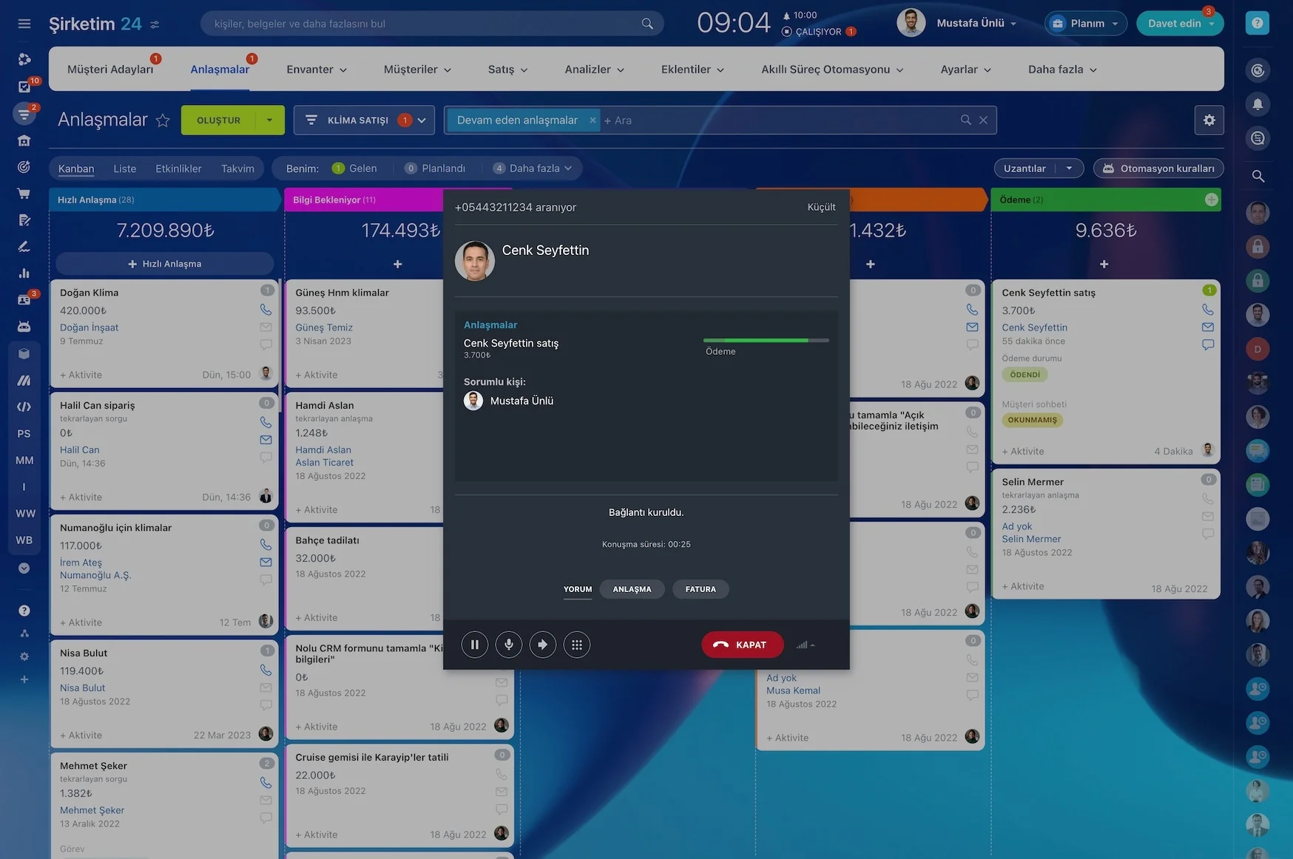Open the Müşteri Adayları tab
Screen dimensions: 1293x859
point(110,69)
